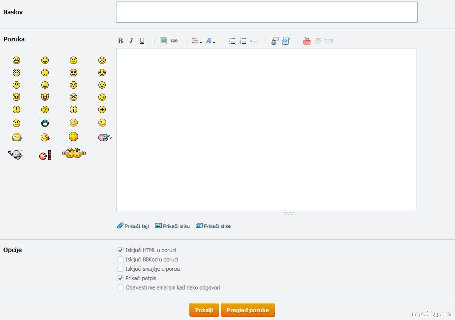
Task: Insert the pink blowing bubbles smiley
Action: [105, 137]
